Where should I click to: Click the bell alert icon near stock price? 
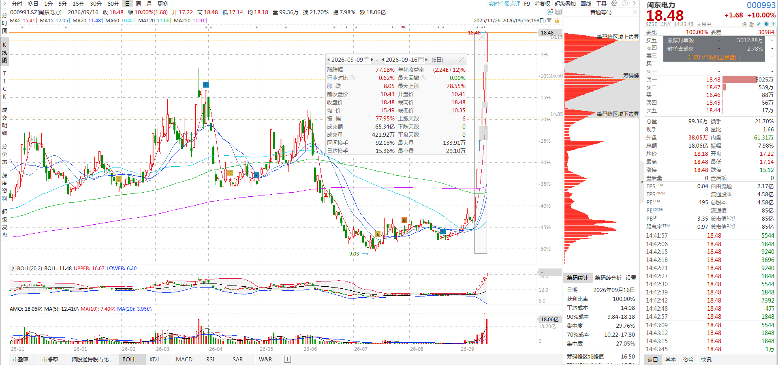[x=766, y=24]
